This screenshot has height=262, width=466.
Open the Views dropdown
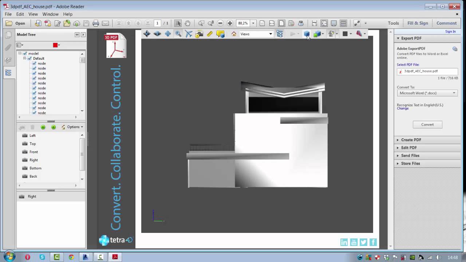click(x=256, y=34)
